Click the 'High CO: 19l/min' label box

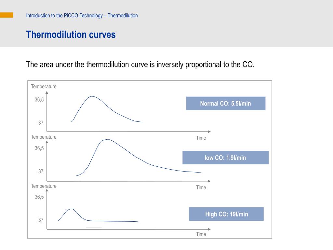(226, 214)
